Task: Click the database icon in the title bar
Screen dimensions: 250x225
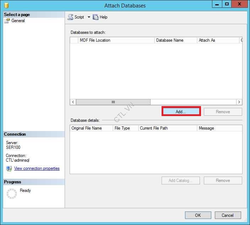Action: (x=6, y=5)
